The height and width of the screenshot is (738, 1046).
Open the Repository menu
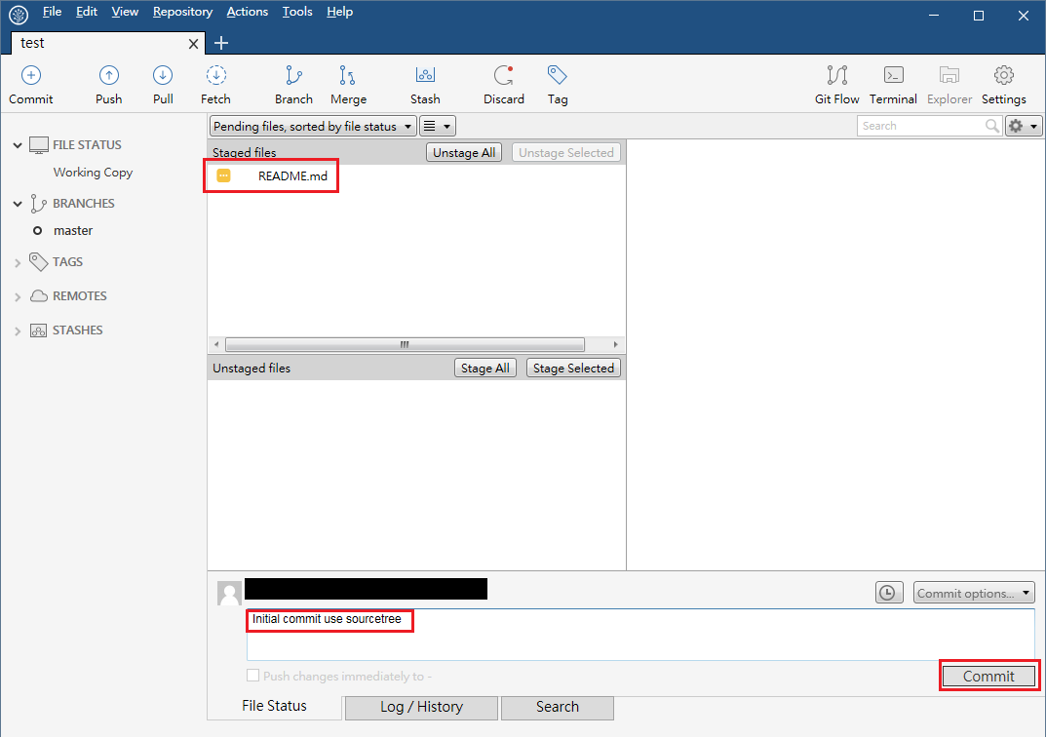182,12
